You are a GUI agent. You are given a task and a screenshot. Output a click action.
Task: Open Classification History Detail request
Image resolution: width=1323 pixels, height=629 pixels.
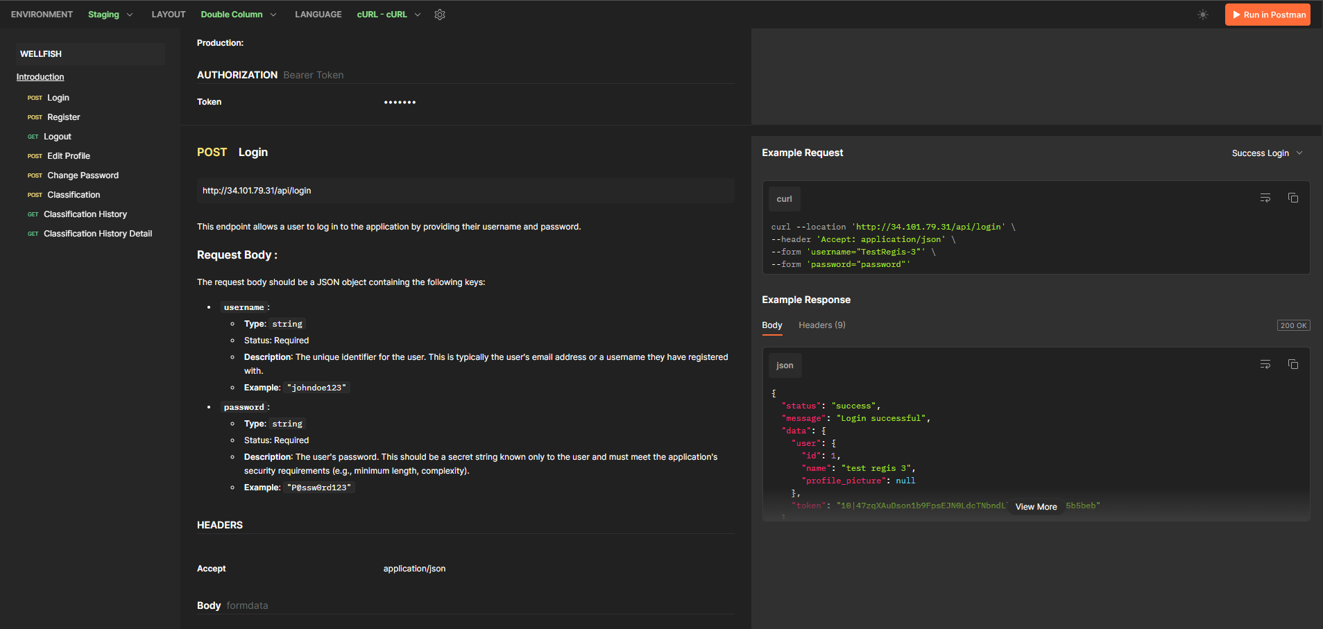tap(98, 234)
